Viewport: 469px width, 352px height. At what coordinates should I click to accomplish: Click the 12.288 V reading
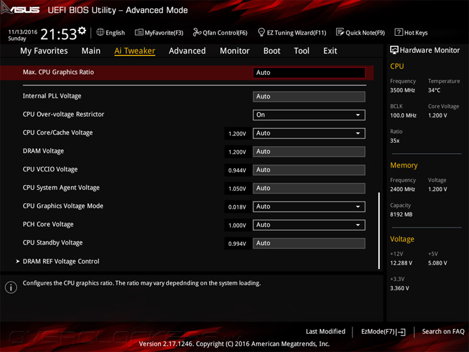click(401, 263)
